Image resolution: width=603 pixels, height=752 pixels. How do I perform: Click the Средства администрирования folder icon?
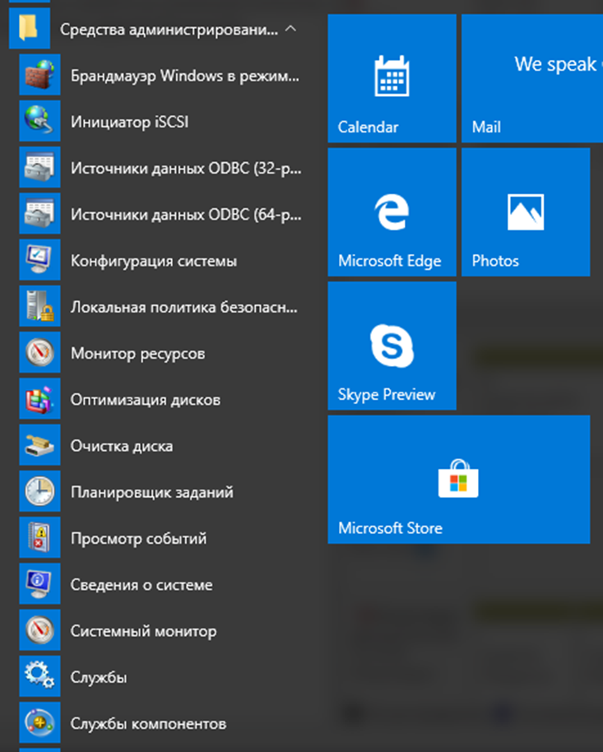point(30,28)
